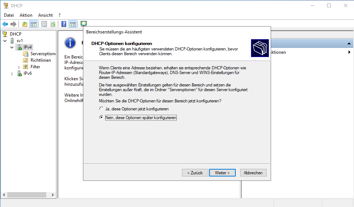Select the sv1 tree item label
354x207 pixels.
tap(20, 41)
